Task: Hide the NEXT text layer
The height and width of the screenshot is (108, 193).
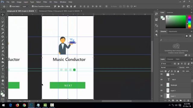Action: click(162, 79)
